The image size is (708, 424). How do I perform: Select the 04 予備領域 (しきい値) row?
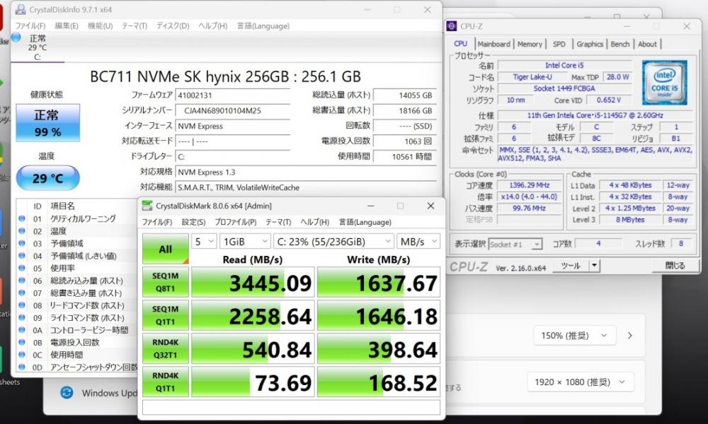(x=76, y=256)
